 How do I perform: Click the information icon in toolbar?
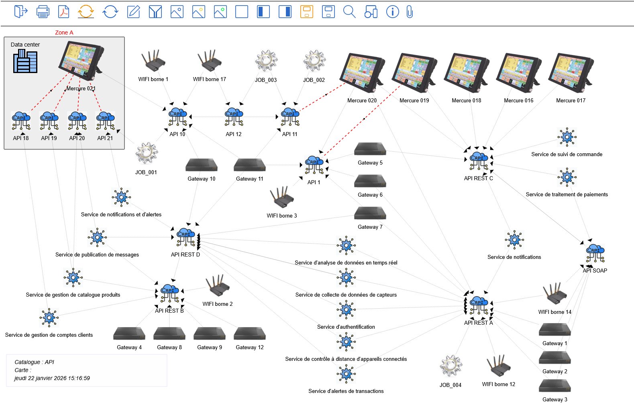point(392,12)
